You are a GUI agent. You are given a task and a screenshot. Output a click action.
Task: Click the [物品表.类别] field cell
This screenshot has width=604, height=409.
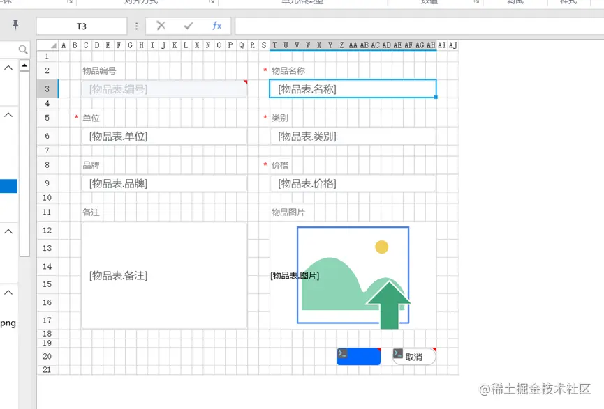coord(353,137)
